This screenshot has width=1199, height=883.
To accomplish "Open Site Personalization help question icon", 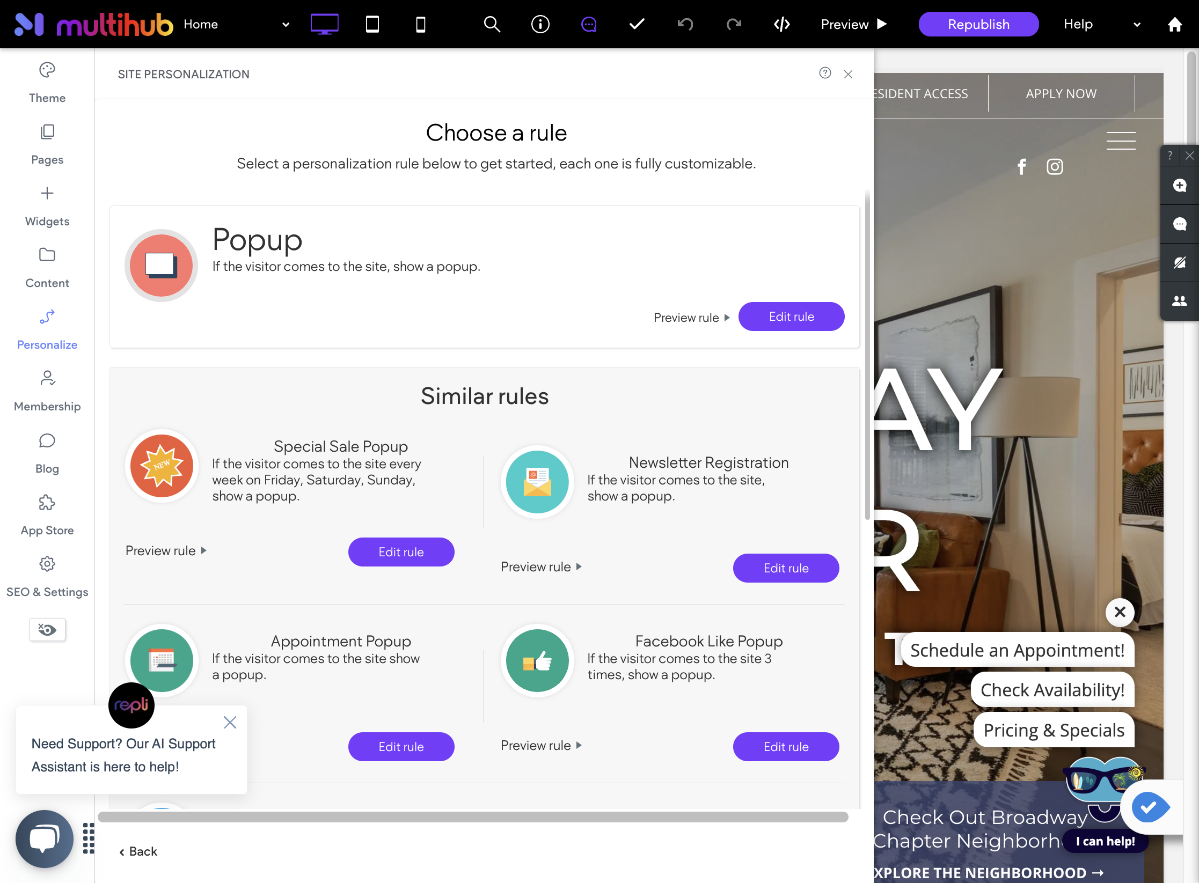I will [825, 73].
